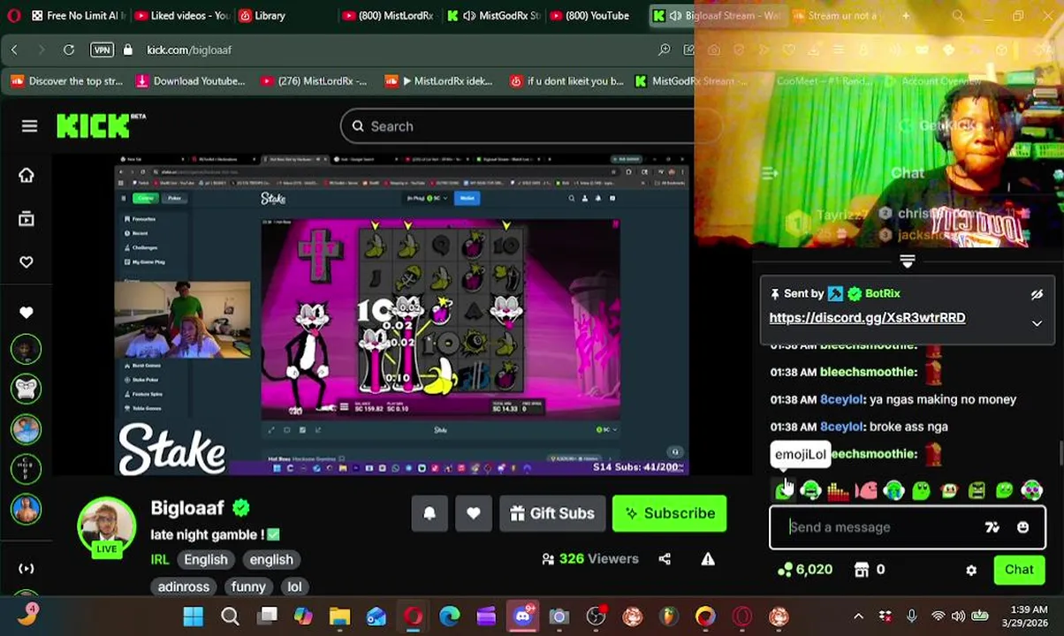
Task: Open Discord from the taskbar
Action: pos(522,616)
